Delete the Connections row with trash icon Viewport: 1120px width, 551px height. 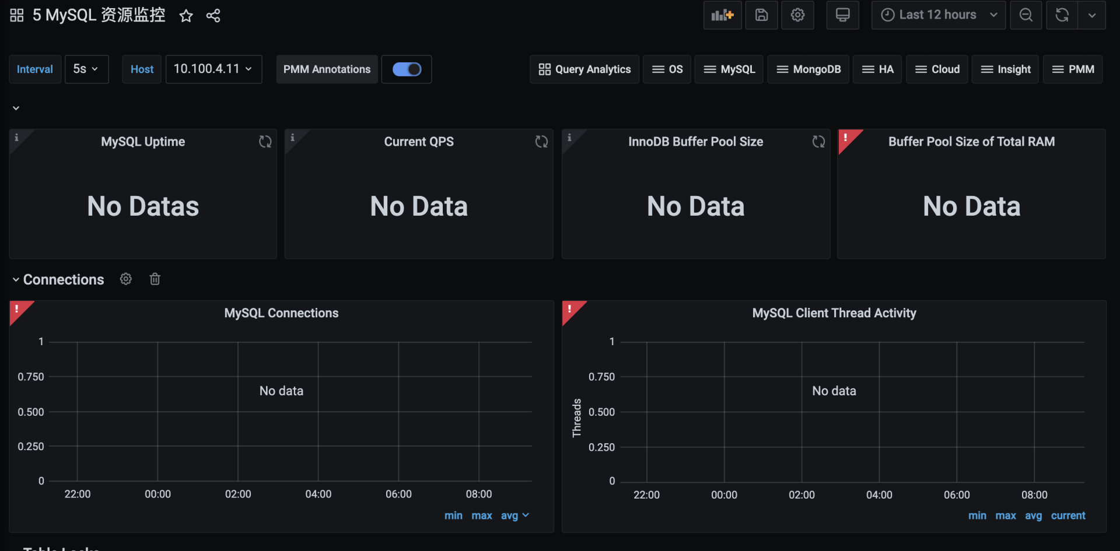pyautogui.click(x=155, y=279)
